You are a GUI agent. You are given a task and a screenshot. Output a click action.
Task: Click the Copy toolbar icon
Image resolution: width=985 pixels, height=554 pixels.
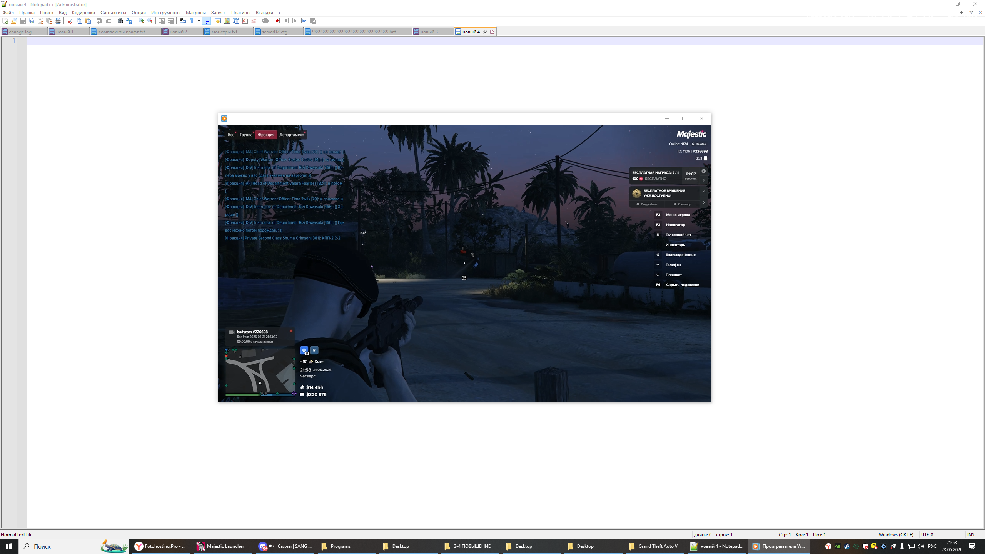point(79,21)
